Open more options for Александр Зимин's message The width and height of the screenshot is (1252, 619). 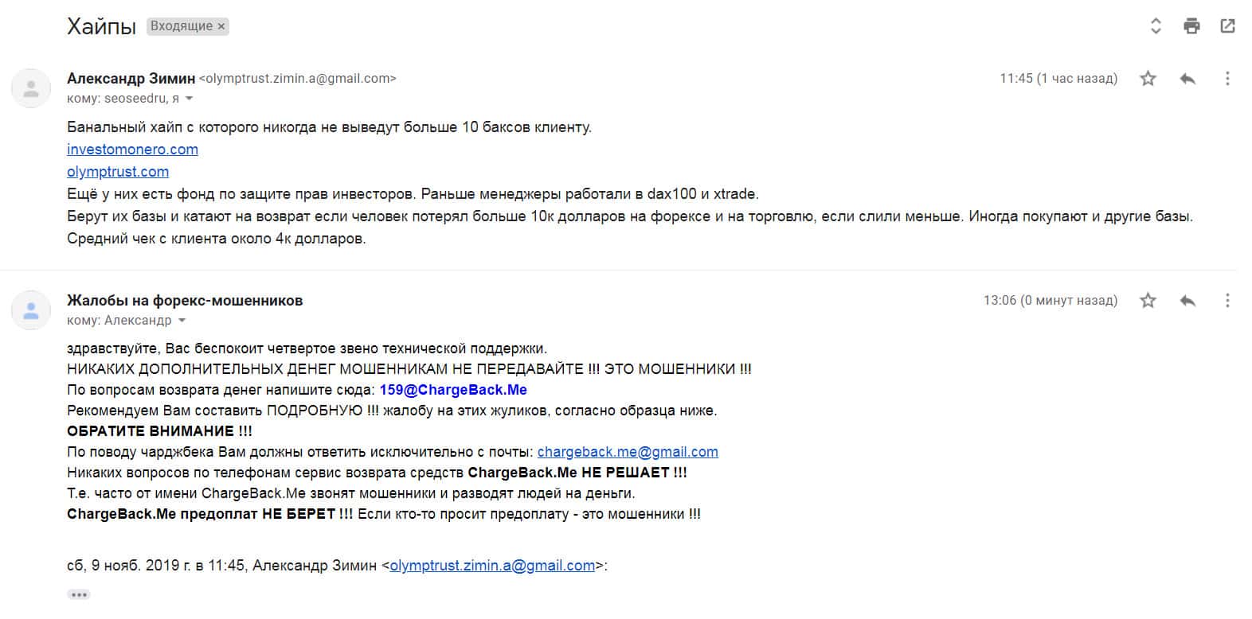(1227, 78)
